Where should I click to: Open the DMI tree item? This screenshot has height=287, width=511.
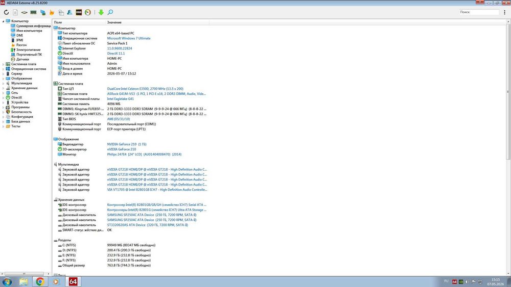click(19, 35)
